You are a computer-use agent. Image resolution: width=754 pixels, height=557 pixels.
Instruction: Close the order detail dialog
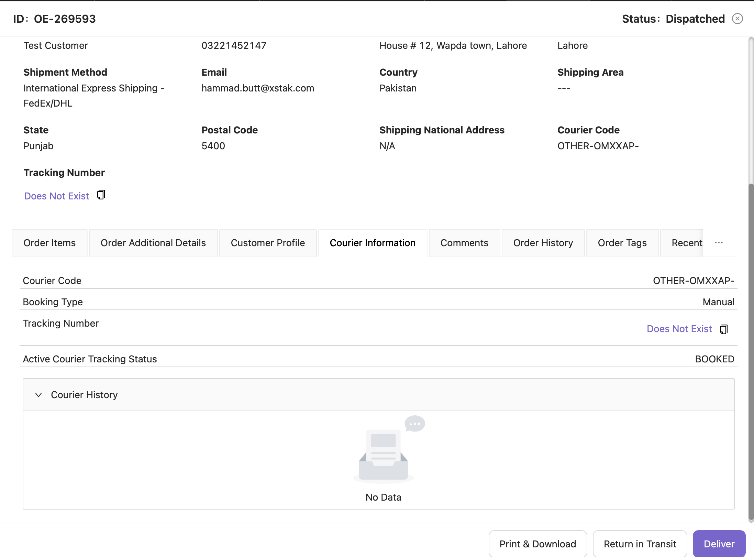point(737,19)
